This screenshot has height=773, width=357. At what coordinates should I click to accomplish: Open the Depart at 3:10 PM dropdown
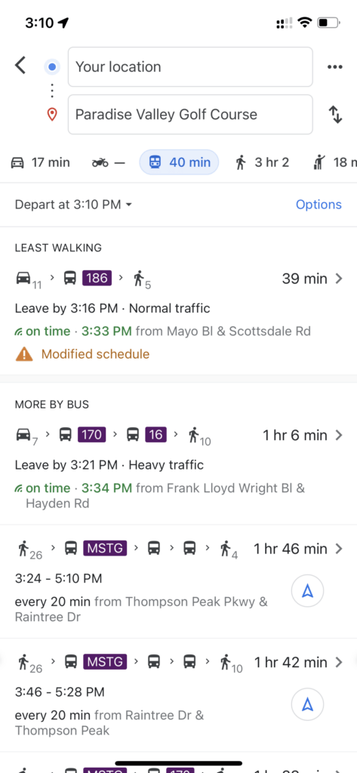[x=73, y=205]
